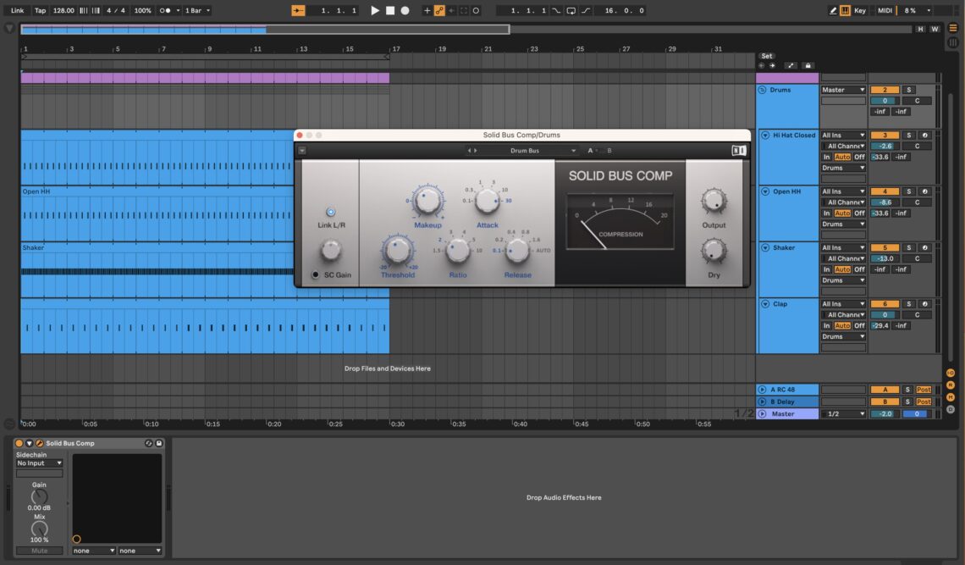Click the Set locator button
Viewport: 965px width, 565px height.
(766, 56)
